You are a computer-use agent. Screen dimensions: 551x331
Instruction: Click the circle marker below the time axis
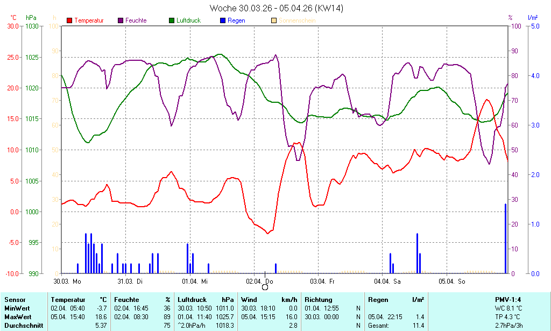tap(265, 287)
